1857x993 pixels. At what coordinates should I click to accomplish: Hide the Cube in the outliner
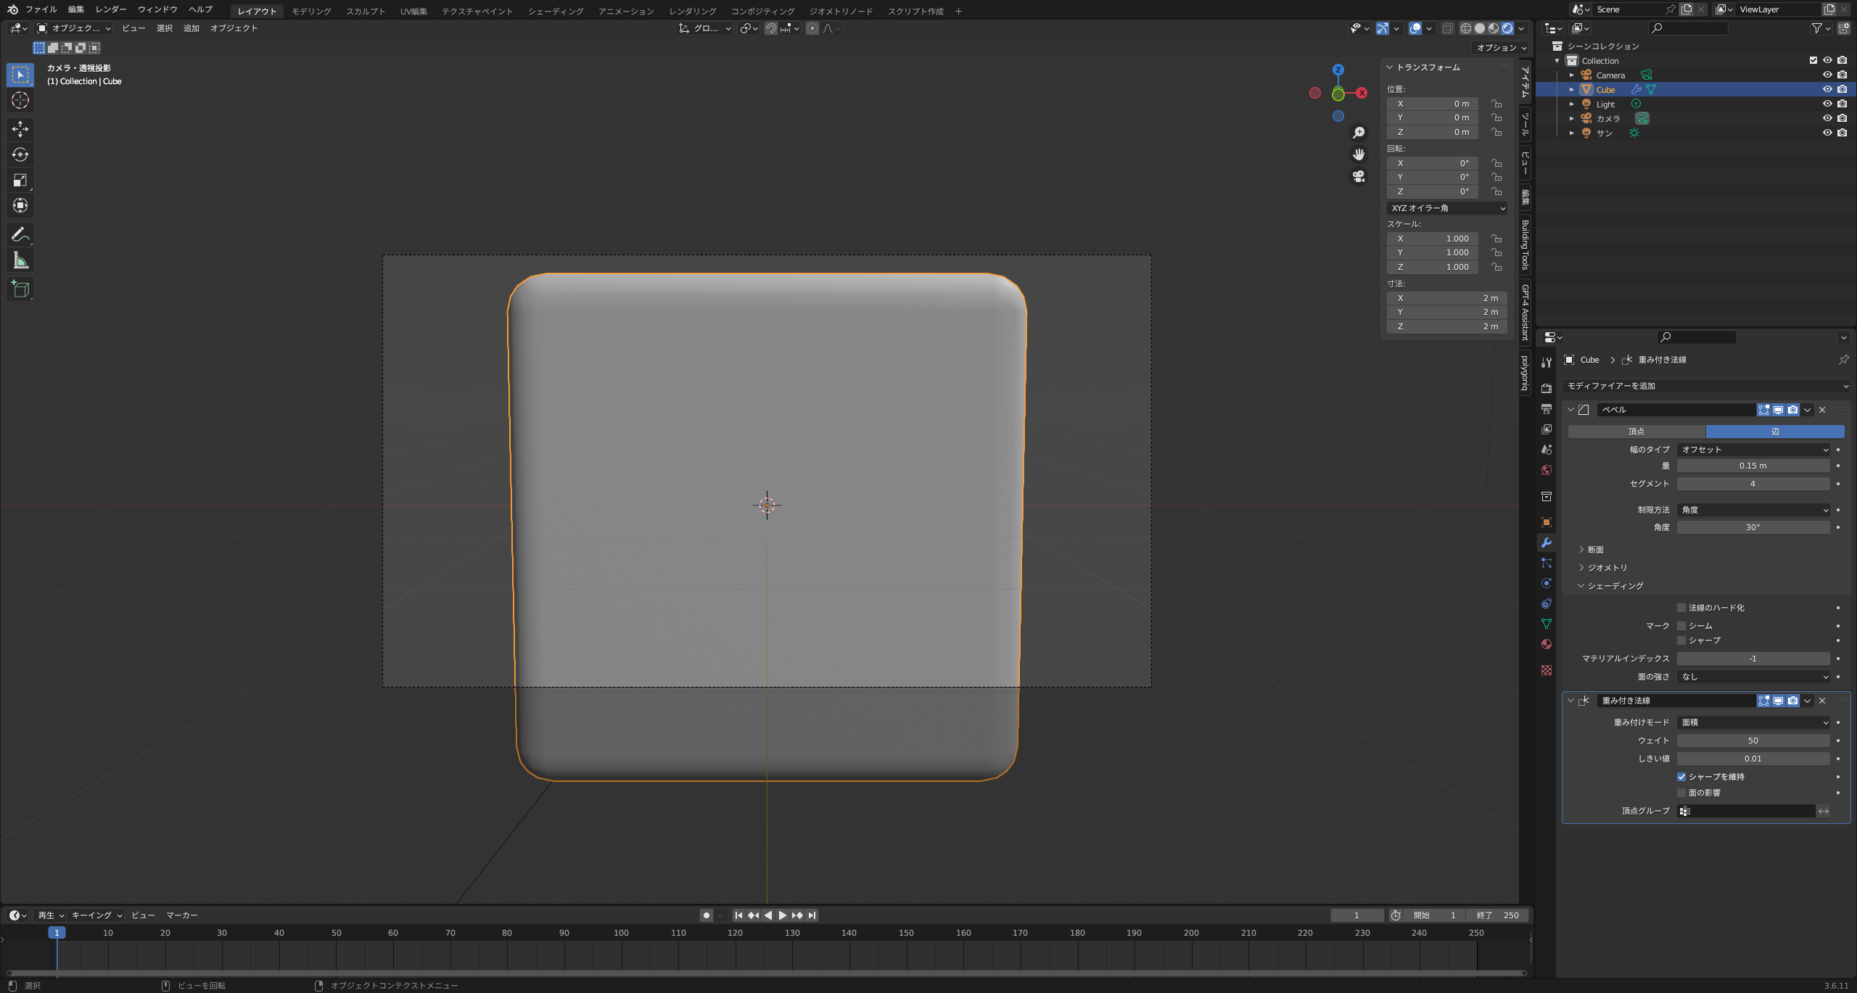(1827, 89)
